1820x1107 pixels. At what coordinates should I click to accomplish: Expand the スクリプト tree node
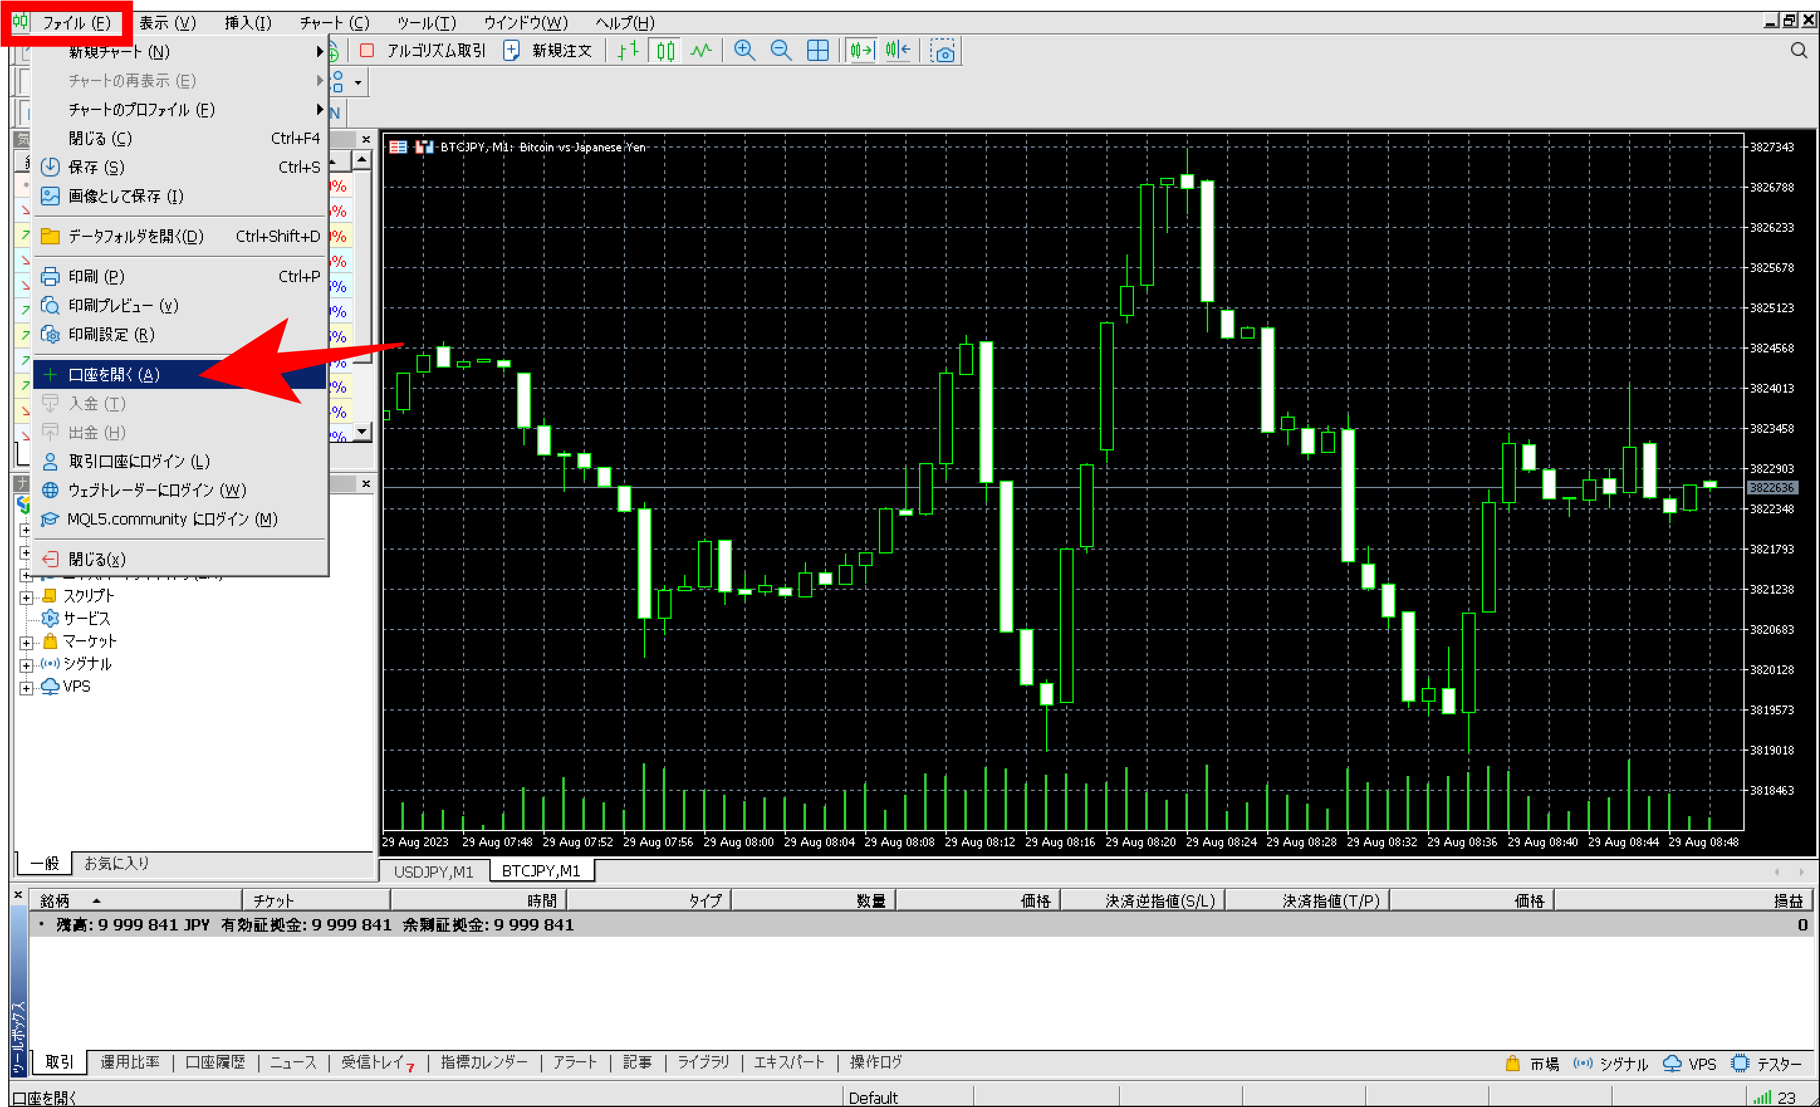click(x=26, y=597)
